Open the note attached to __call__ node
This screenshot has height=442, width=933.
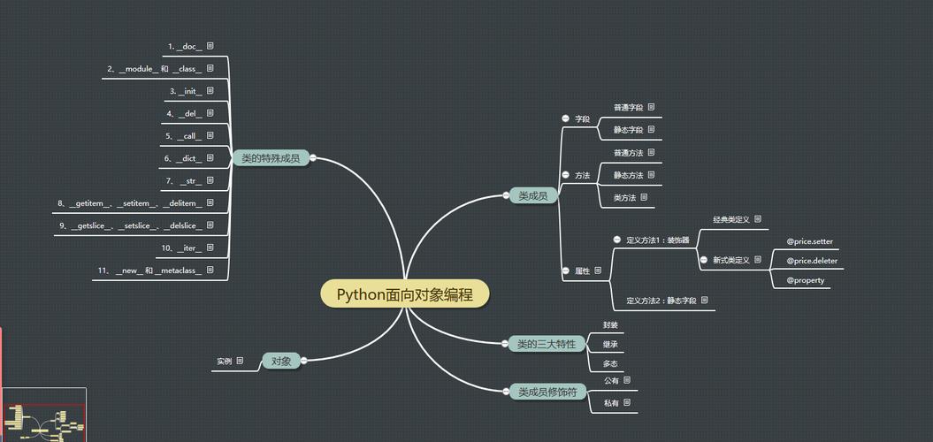click(x=210, y=135)
